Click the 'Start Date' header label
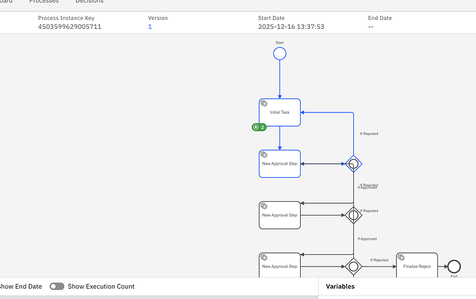Image resolution: width=476 pixels, height=299 pixels. pyautogui.click(x=271, y=18)
